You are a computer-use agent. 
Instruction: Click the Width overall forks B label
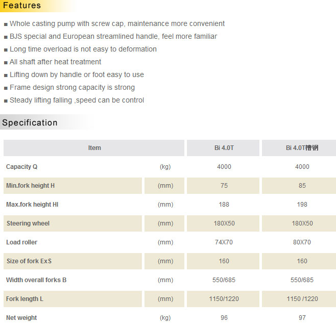pyautogui.click(x=36, y=280)
